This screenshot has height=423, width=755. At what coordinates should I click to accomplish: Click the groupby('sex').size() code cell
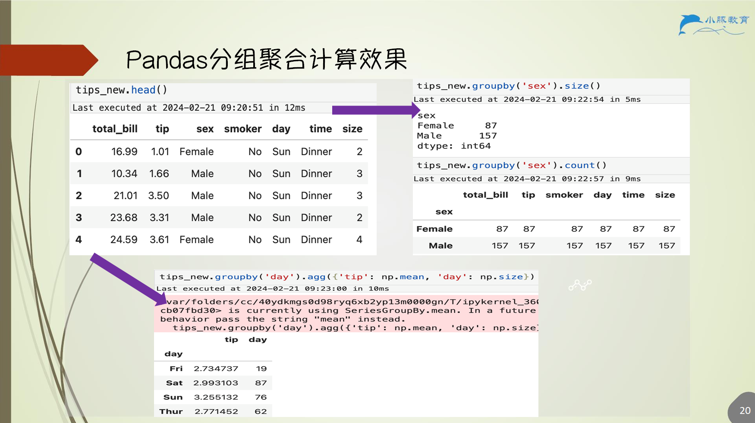[x=551, y=86]
